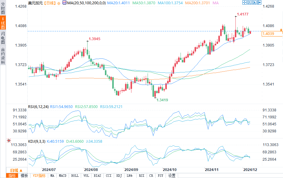The height and width of the screenshot is (178, 283).
Task: Click the shift-chart-left axis icon
Action: coord(249,2)
